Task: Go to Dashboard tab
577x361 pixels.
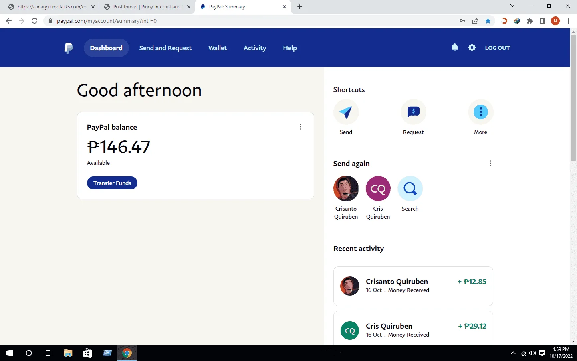Action: click(106, 48)
